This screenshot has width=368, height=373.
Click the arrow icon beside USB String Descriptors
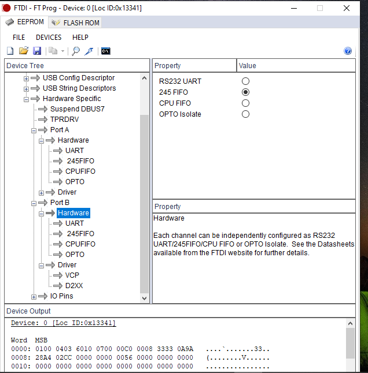(35, 88)
